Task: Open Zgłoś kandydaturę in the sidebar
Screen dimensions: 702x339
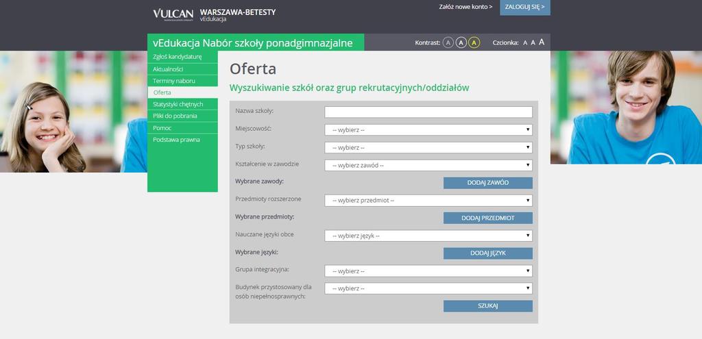Action: (182, 57)
